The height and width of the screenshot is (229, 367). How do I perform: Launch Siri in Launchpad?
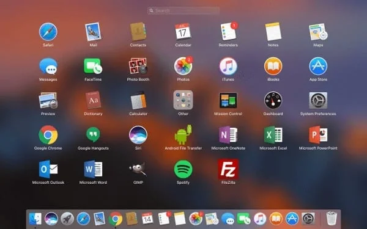[138, 135]
